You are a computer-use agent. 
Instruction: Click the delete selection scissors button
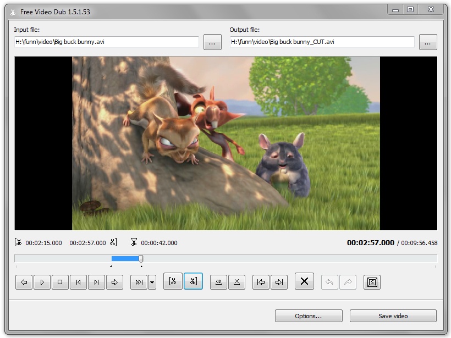(x=237, y=282)
